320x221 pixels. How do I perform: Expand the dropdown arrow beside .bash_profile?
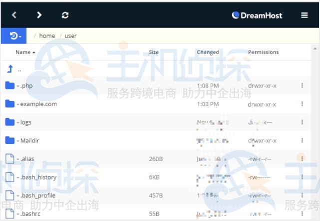[x=18, y=196]
